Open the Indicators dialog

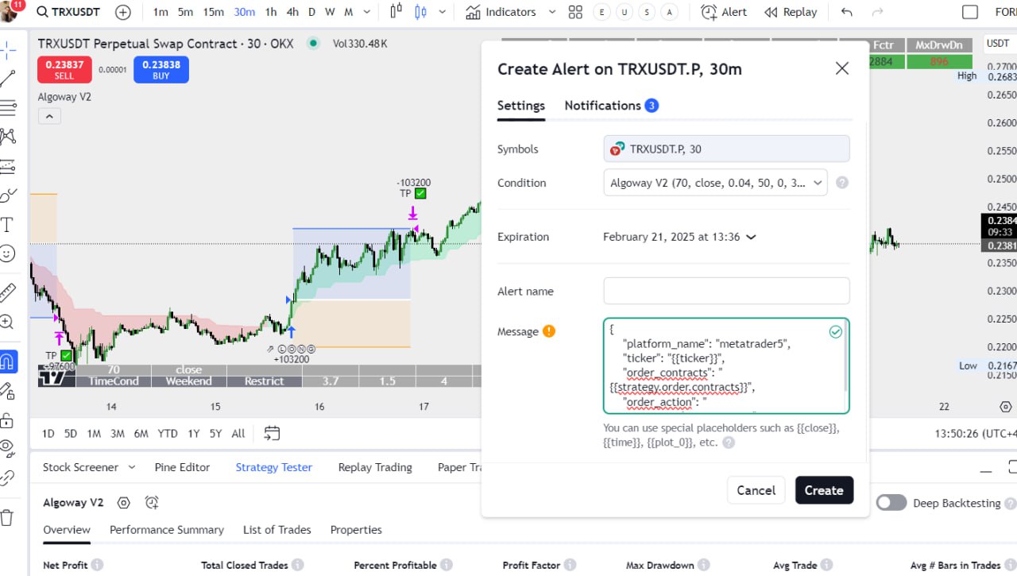tap(501, 12)
